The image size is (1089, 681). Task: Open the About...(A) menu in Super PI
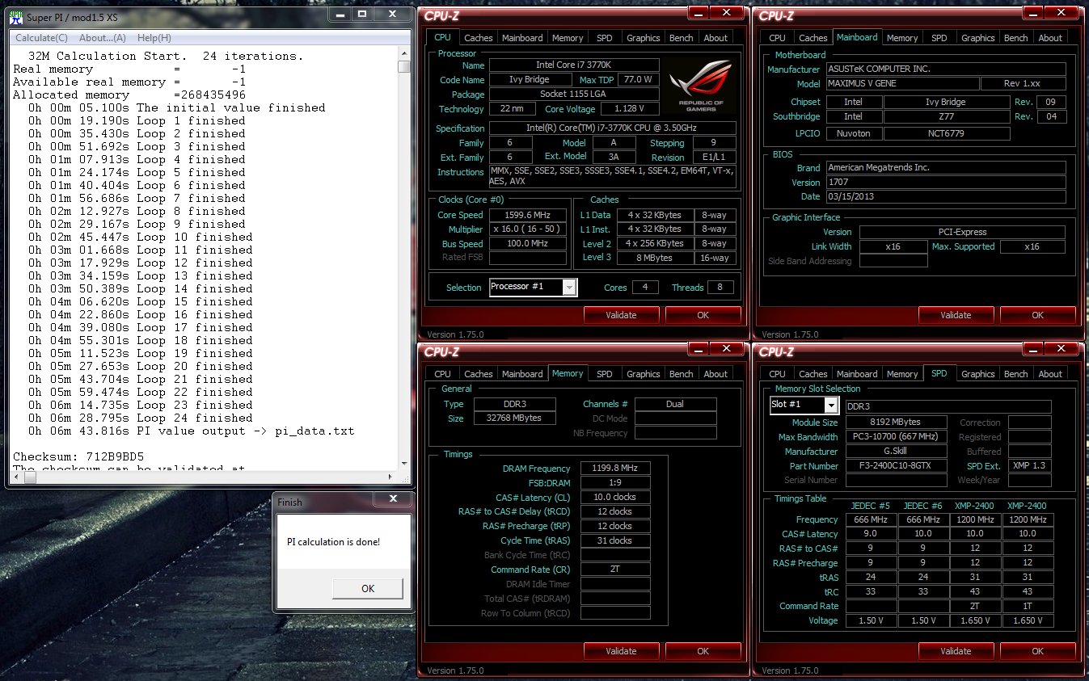103,38
